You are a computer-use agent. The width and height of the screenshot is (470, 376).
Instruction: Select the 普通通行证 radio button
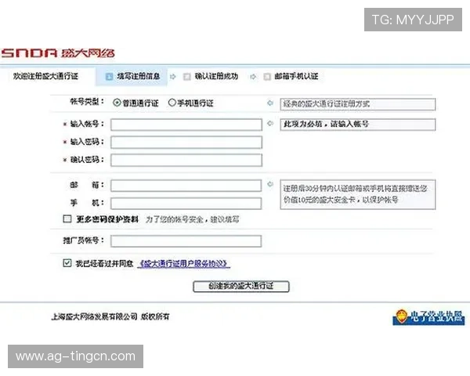click(x=117, y=103)
